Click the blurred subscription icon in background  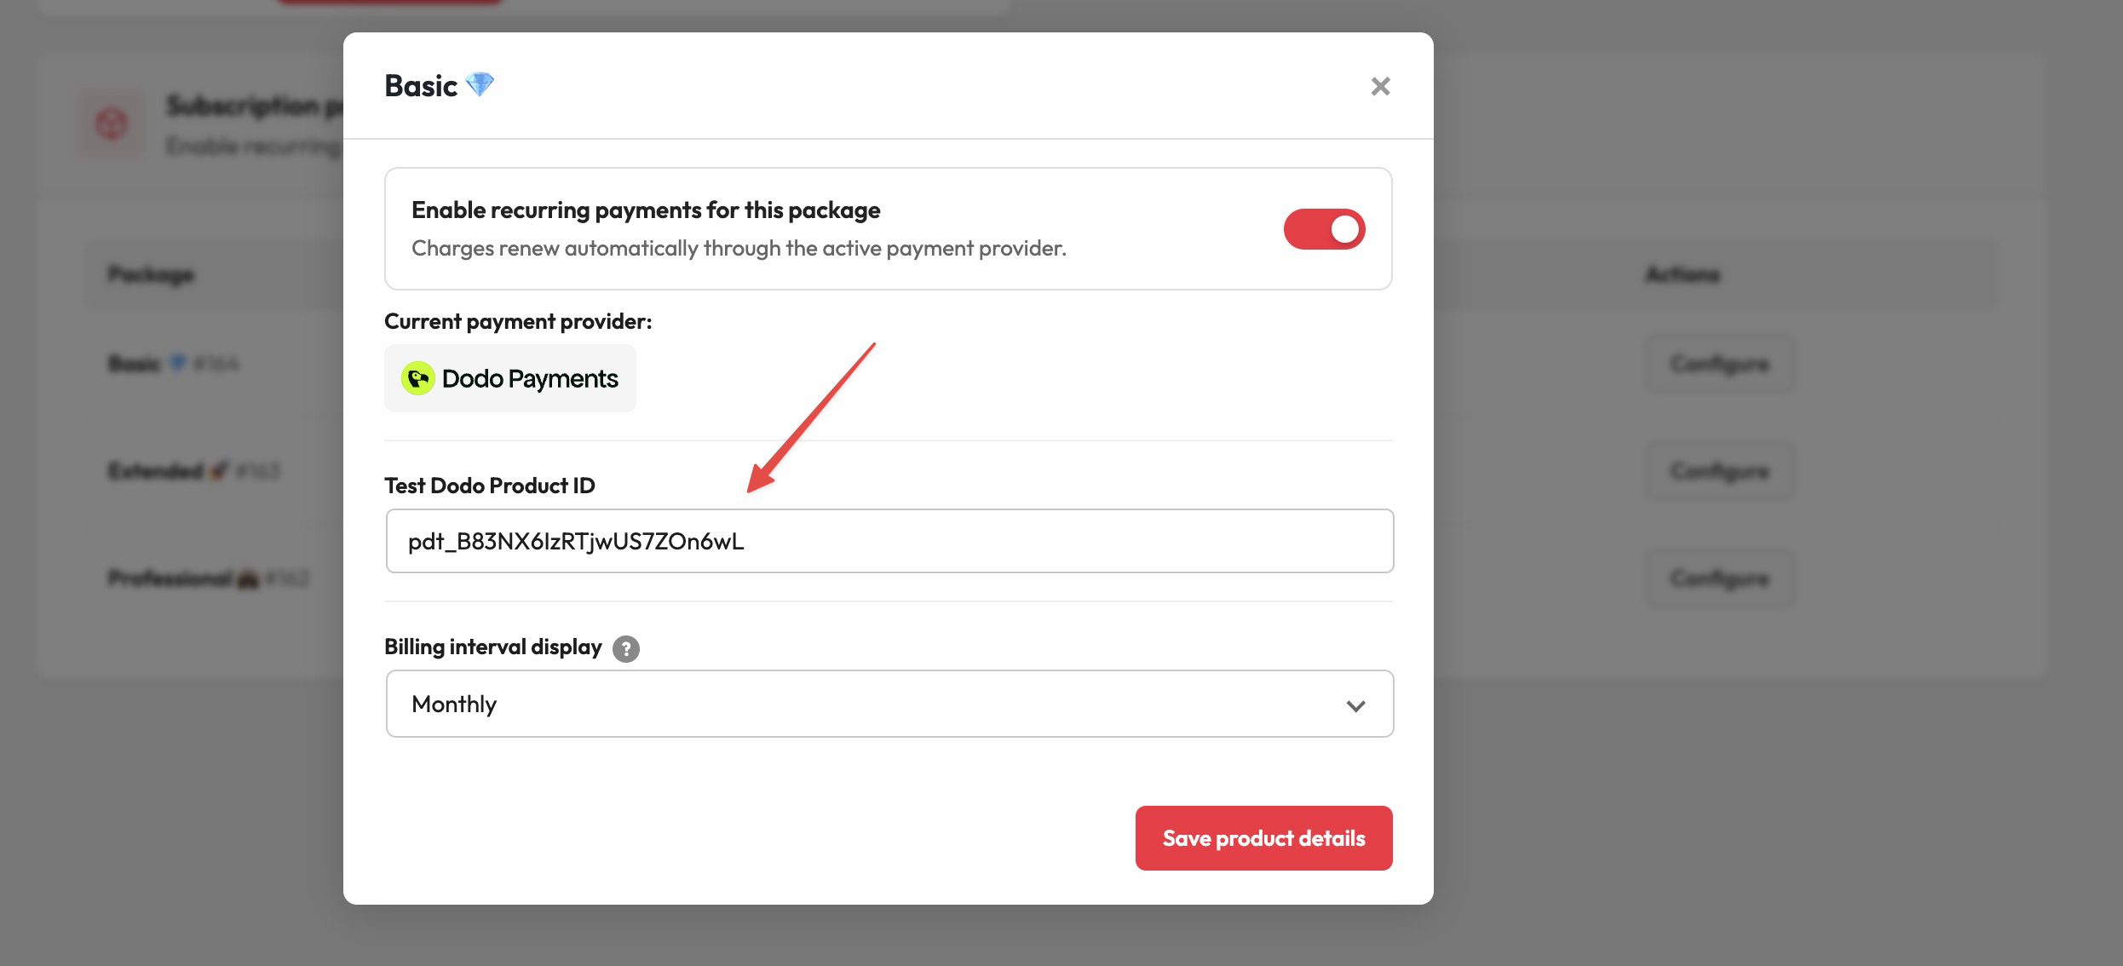(x=112, y=124)
